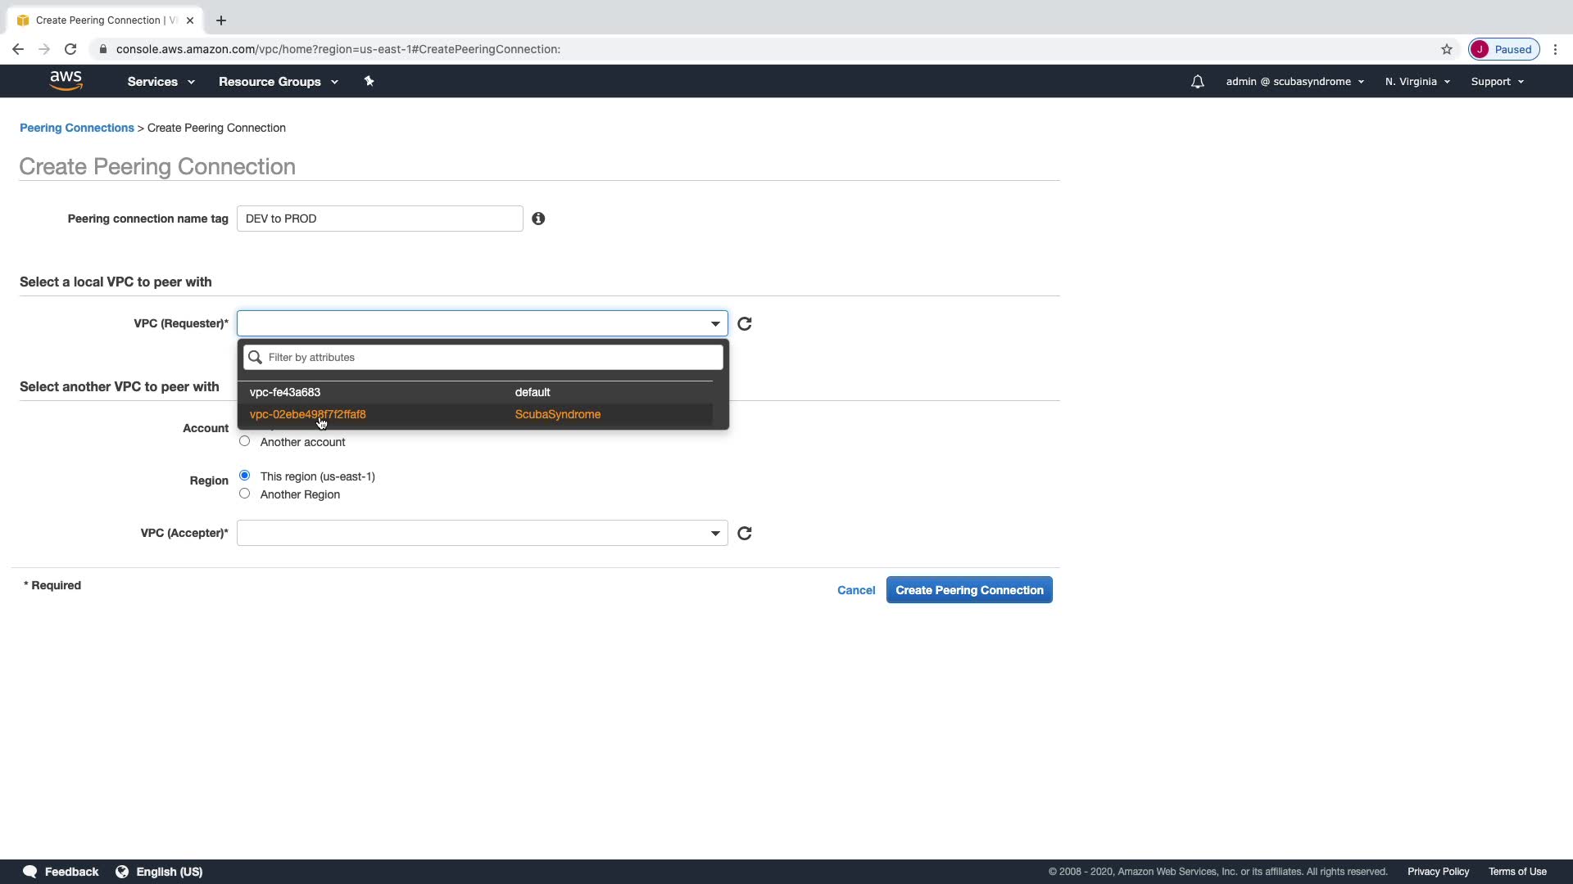
Task: Choose the Another Region radio button
Action: [244, 494]
